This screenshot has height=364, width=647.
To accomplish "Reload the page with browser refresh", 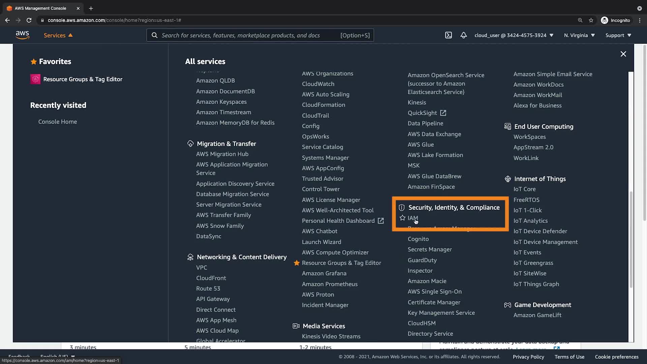I will click(29, 20).
